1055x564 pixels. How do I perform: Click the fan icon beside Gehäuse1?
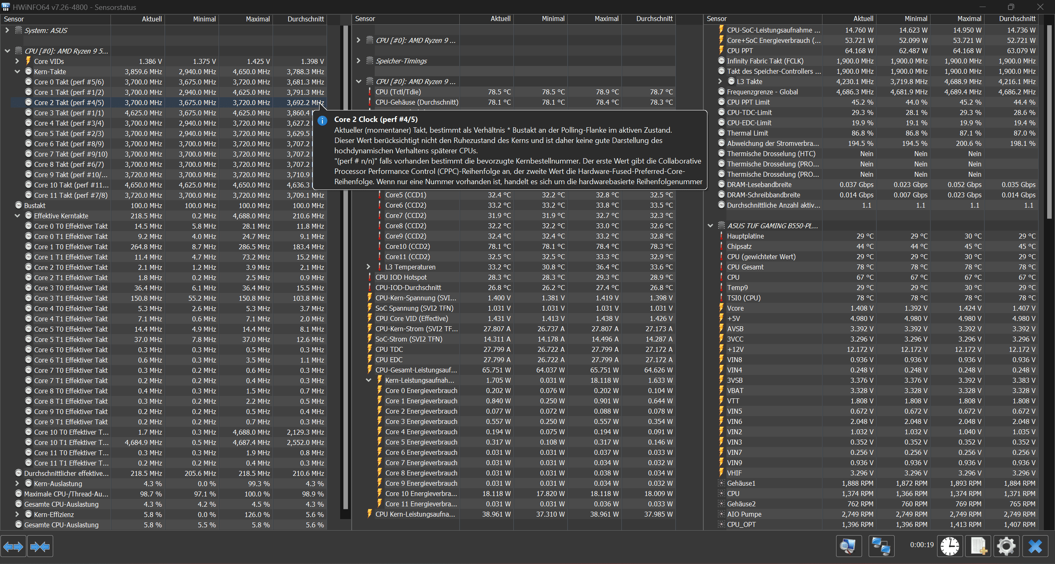tap(721, 483)
